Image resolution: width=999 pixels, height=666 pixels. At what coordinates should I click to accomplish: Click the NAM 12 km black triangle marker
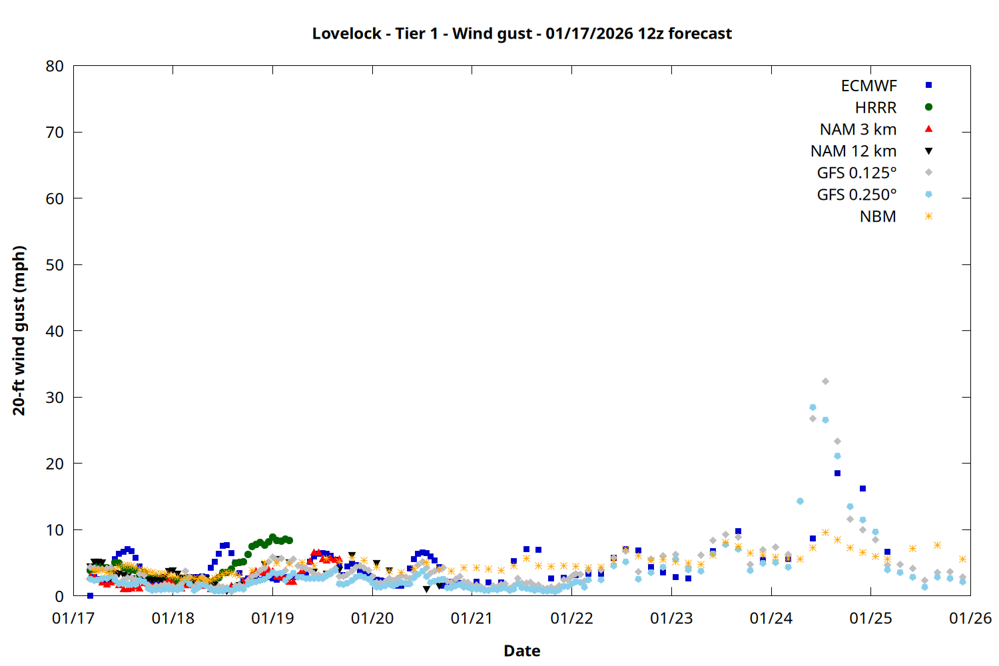[928, 151]
